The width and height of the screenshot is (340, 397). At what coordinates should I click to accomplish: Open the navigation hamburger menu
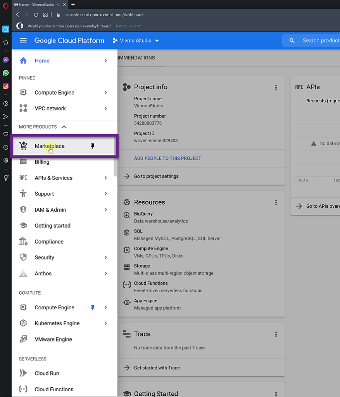[x=23, y=40]
